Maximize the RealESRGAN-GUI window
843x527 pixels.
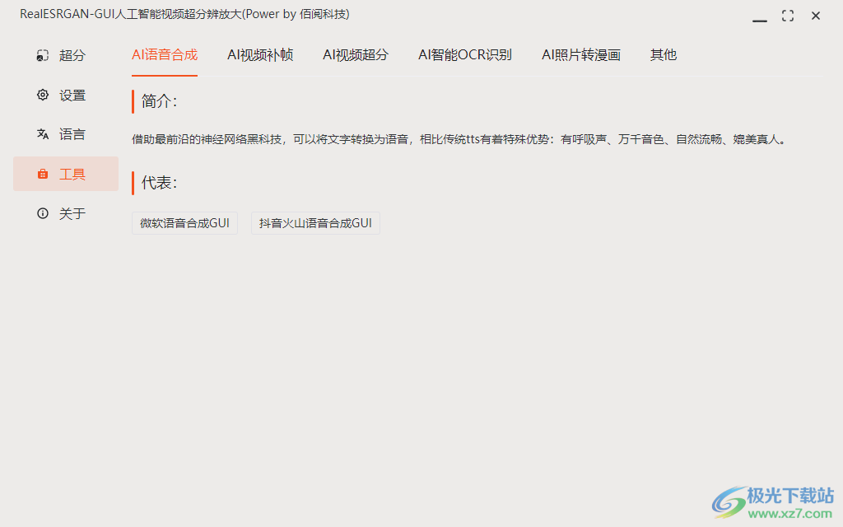[788, 16]
